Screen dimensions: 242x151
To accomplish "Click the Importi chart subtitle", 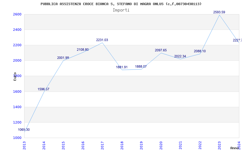I will pos(121,10).
